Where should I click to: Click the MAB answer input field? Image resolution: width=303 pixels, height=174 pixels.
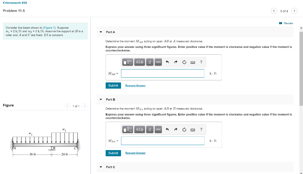162,73
